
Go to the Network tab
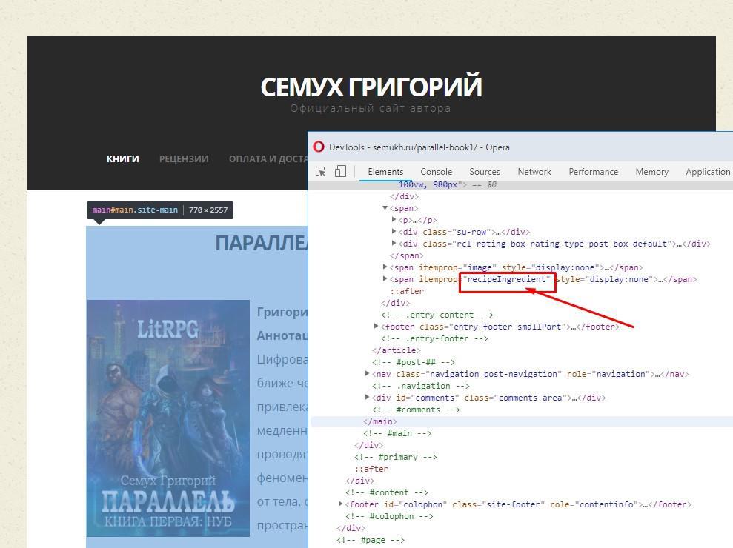(x=534, y=171)
